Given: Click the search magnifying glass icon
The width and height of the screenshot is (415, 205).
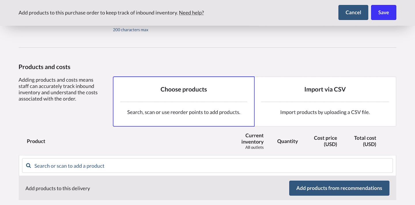Looking at the screenshot, I should point(29,166).
